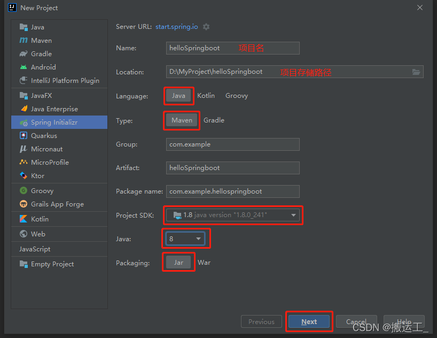Open the Project SDK dropdown
Viewport: 437px width, 338px height.
click(x=233, y=215)
